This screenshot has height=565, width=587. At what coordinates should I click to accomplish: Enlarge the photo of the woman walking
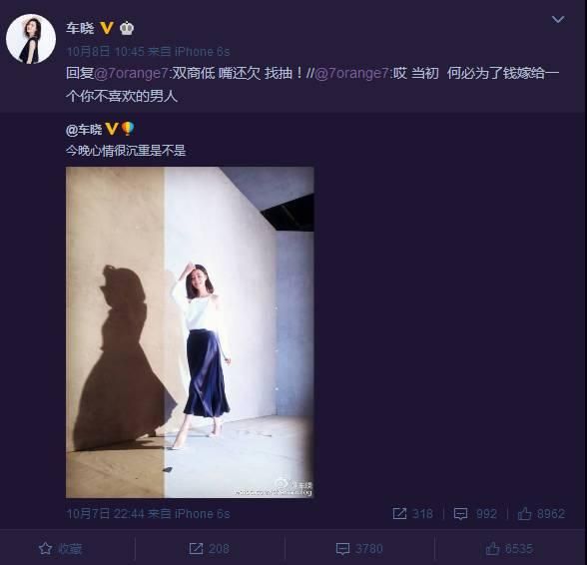(190, 332)
